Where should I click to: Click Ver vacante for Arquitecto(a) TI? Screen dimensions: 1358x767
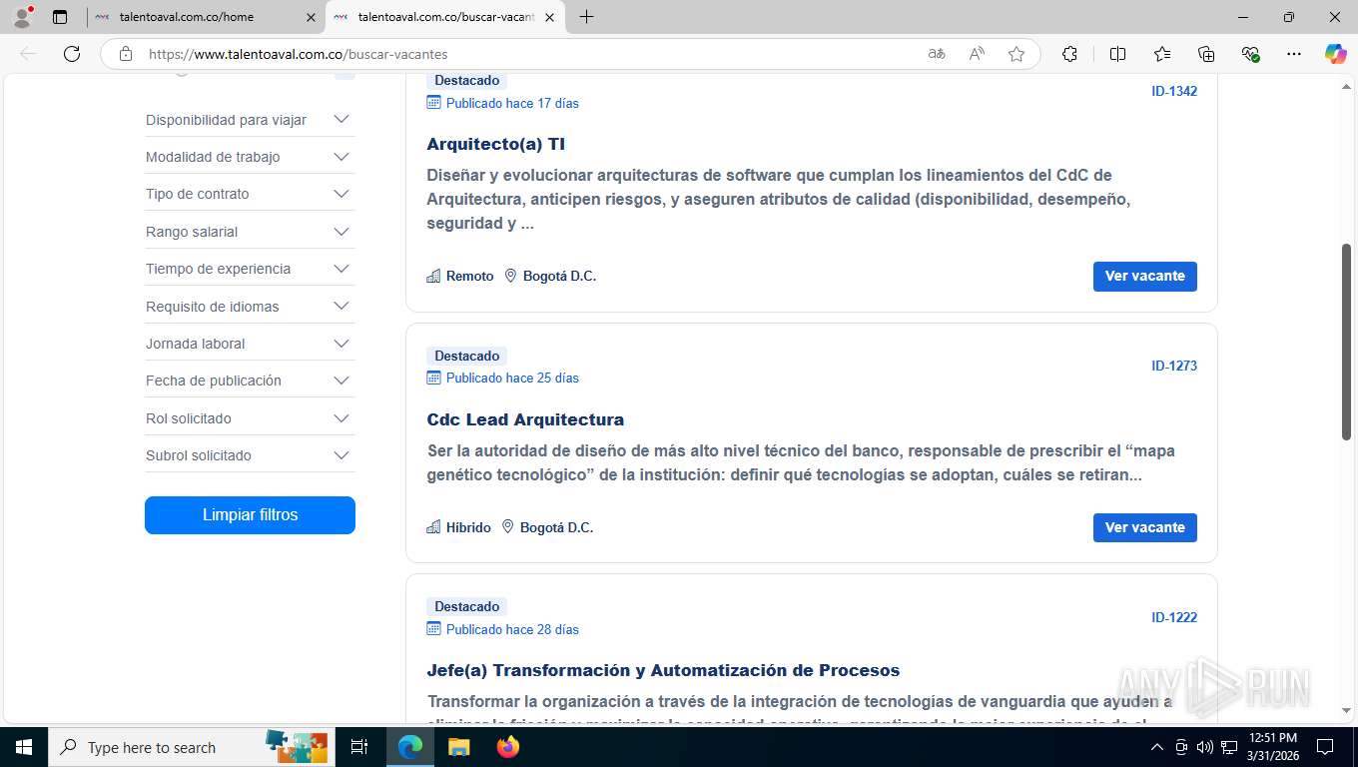tap(1144, 276)
